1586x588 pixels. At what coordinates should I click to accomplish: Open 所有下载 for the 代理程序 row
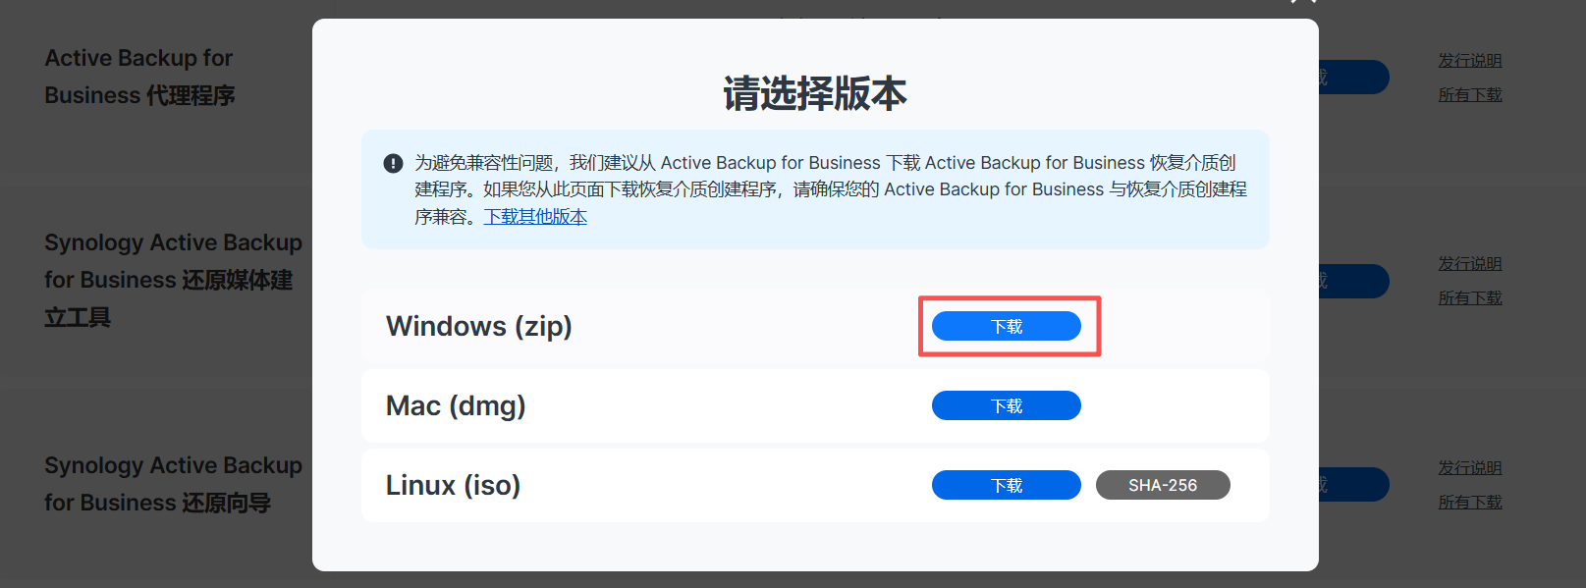point(1469,95)
